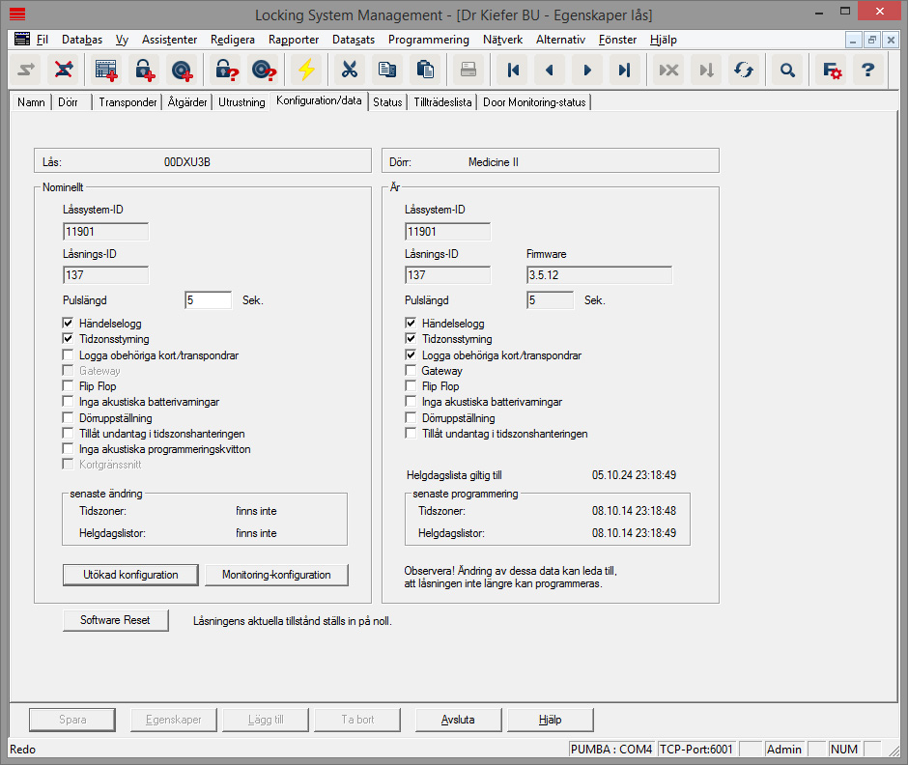Disable 'Tidzonsstyming' in the Nominellt section

click(x=68, y=339)
